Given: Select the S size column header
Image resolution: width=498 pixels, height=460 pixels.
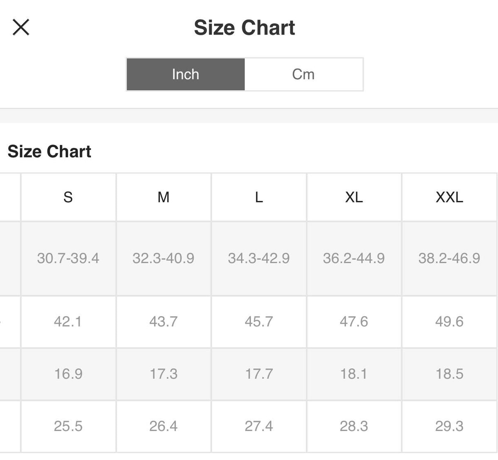Looking at the screenshot, I should (68, 197).
